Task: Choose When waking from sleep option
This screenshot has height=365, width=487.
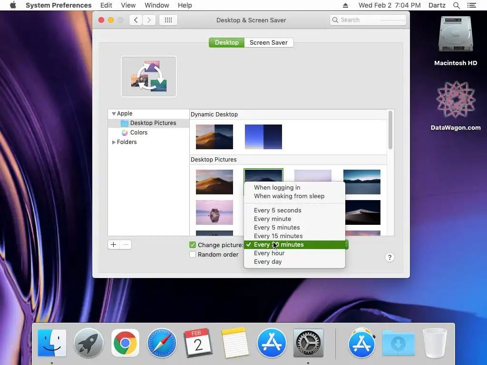Action: 294,196
